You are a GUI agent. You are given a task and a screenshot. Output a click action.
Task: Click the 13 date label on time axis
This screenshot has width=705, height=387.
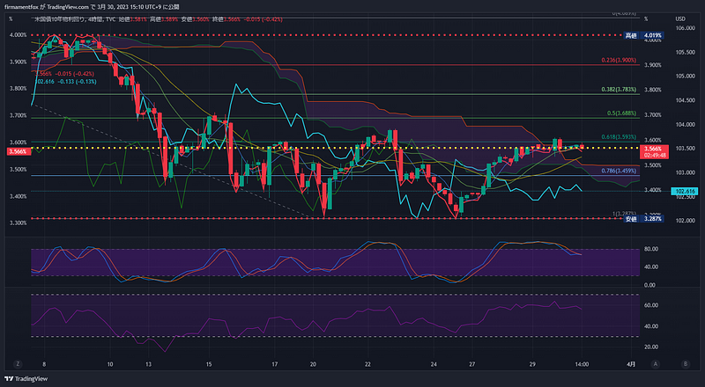pos(148,364)
